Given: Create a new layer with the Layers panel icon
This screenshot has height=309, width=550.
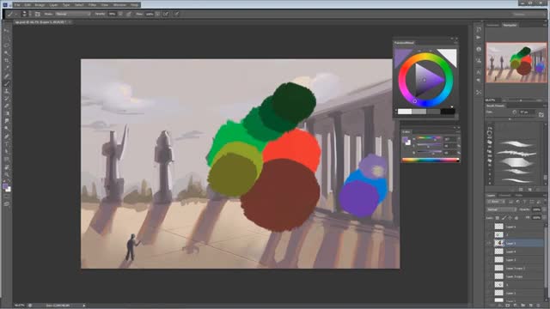Looking at the screenshot, I should coord(531,306).
